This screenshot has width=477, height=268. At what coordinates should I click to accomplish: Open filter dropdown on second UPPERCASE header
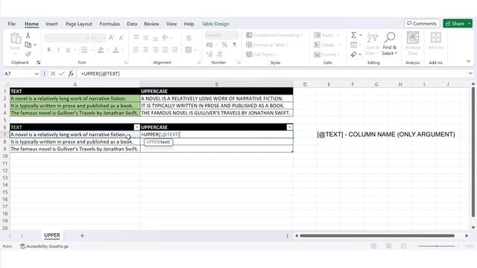pos(290,127)
